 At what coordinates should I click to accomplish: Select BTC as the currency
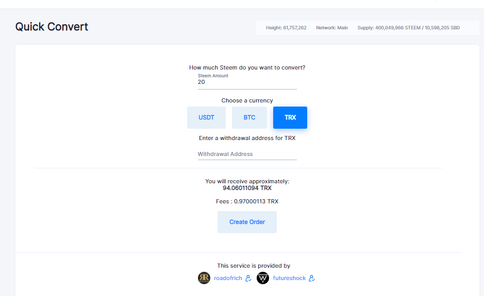(249, 117)
